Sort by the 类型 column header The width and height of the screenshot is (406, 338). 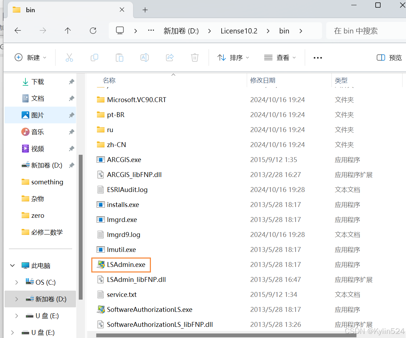[x=341, y=80]
